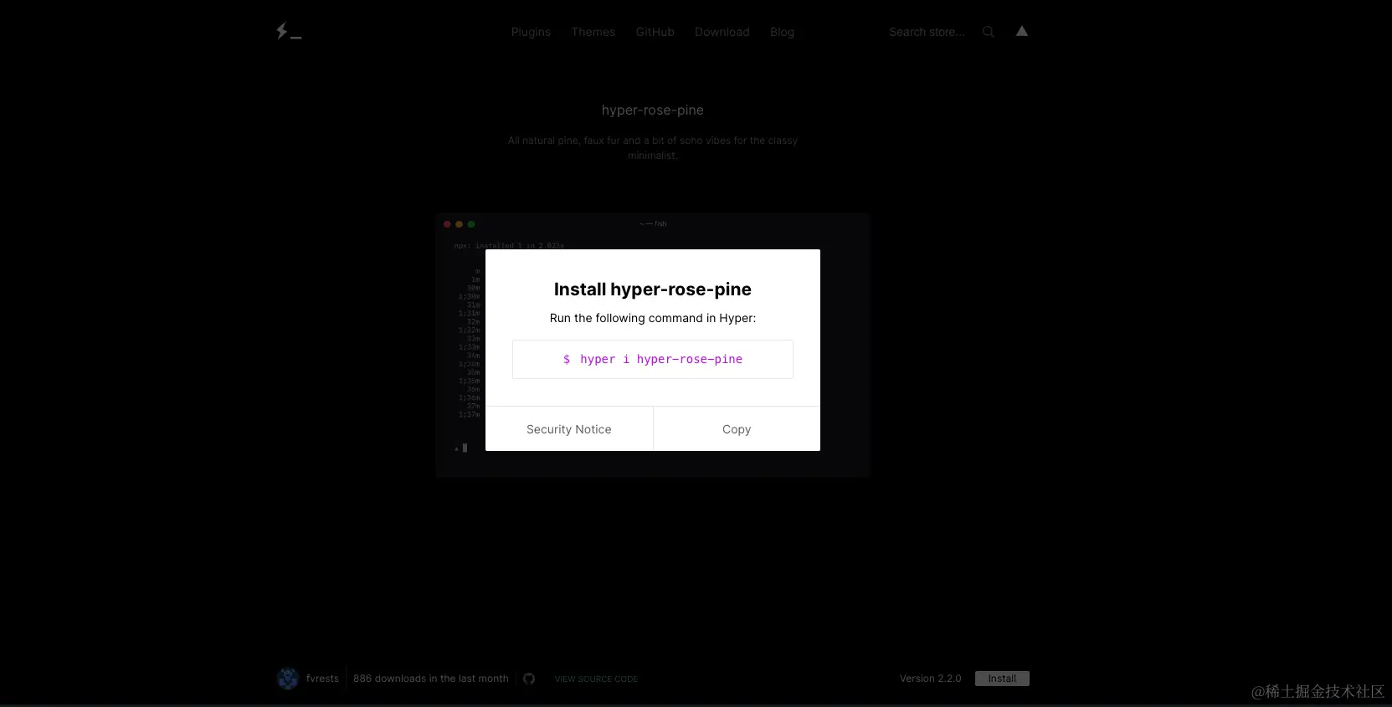Click the 886 downloads in the last month text
1392x707 pixels.
point(431,679)
